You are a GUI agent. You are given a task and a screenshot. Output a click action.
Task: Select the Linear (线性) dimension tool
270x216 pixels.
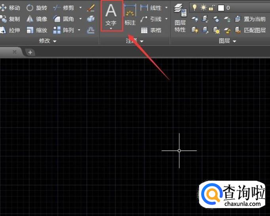tap(151, 8)
